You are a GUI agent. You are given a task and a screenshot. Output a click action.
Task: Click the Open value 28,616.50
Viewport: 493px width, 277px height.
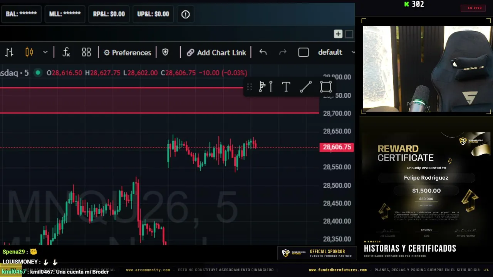[x=67, y=73]
